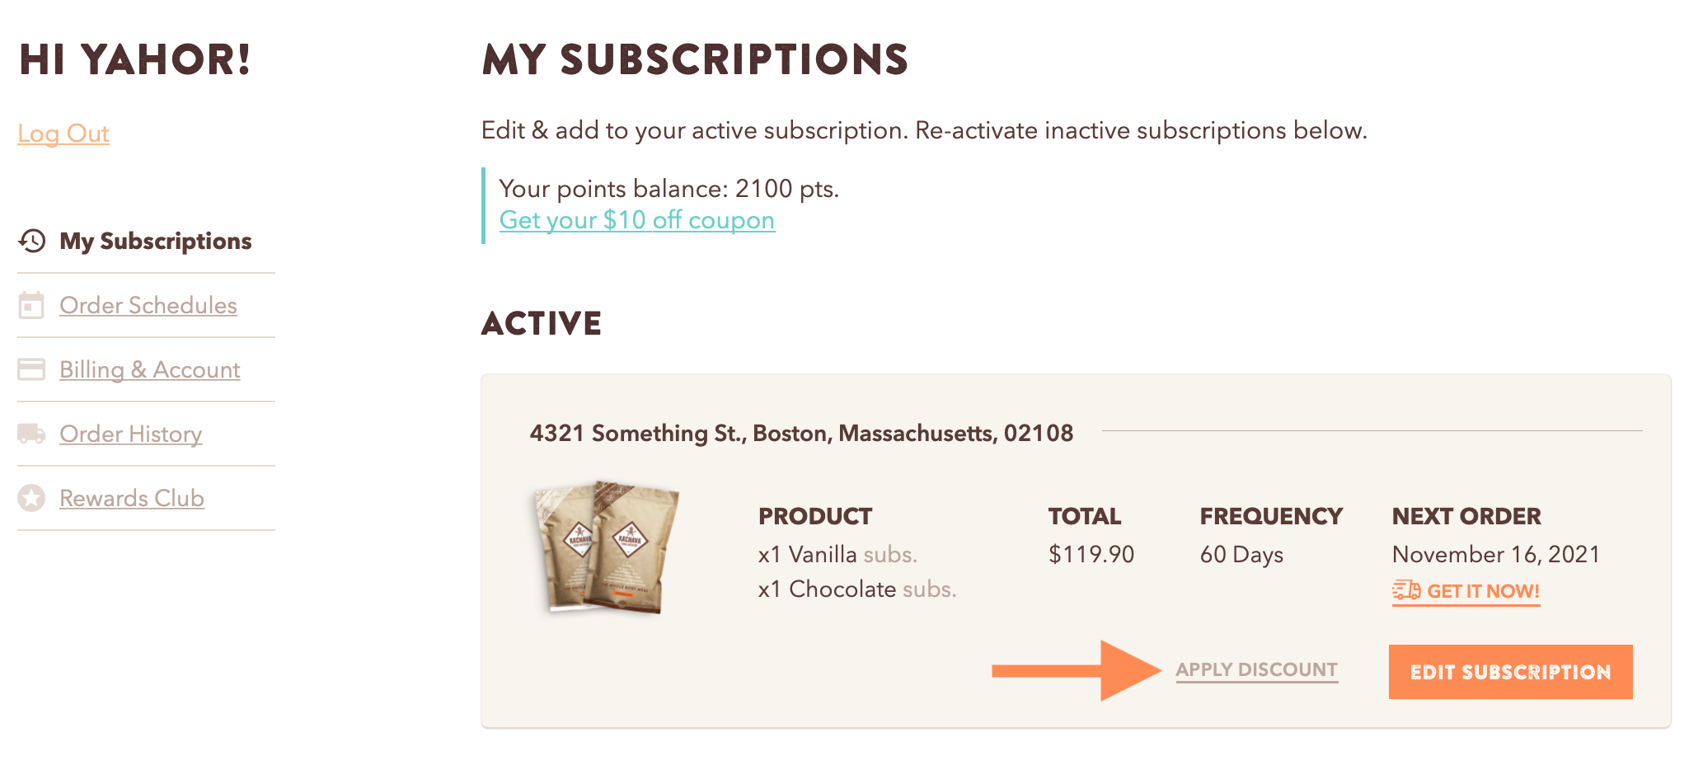1703x770 pixels.
Task: Go to Rewards Club page
Action: click(x=132, y=498)
